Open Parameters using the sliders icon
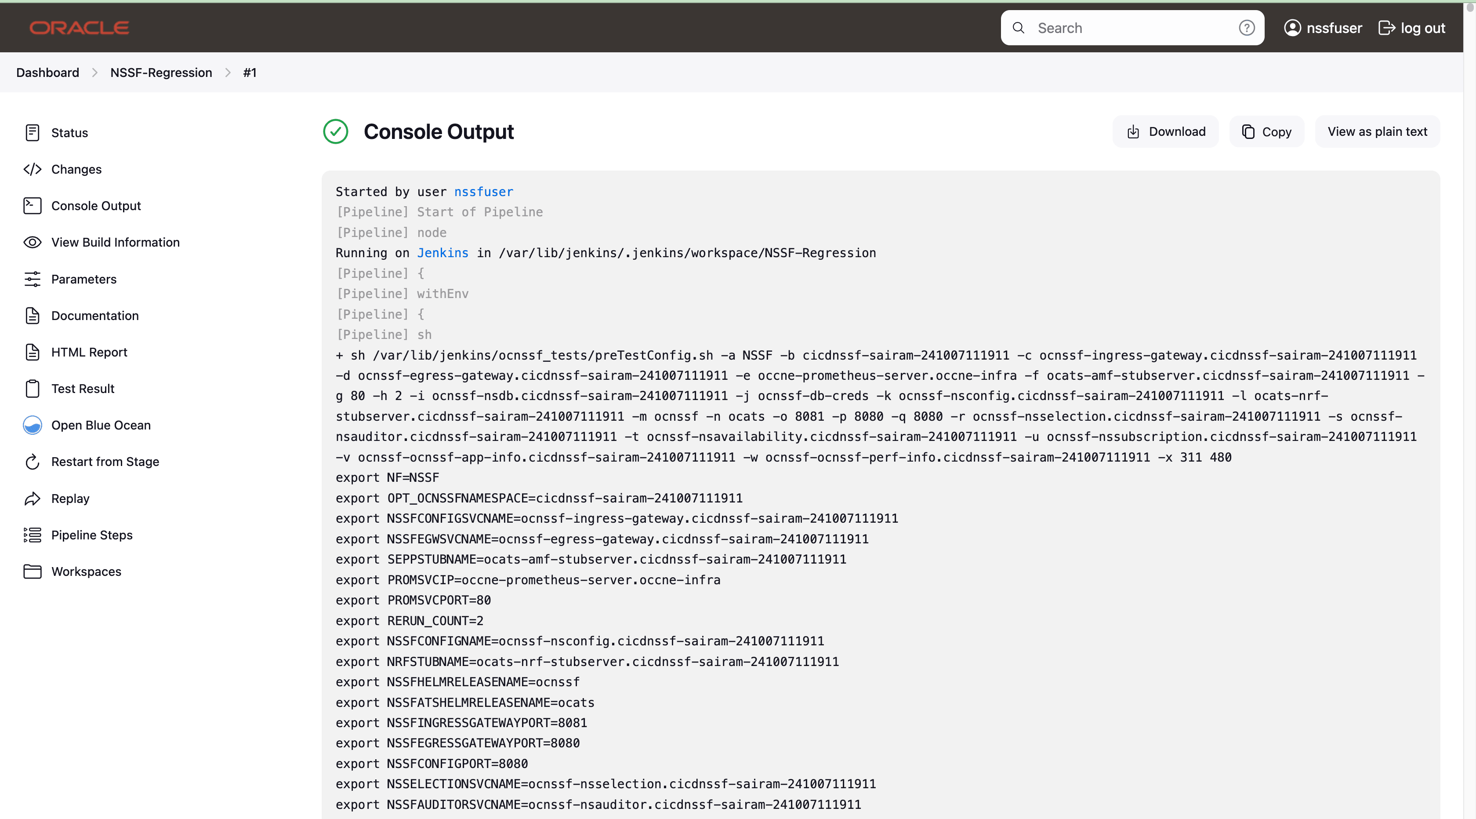The width and height of the screenshot is (1476, 819). [x=32, y=279]
